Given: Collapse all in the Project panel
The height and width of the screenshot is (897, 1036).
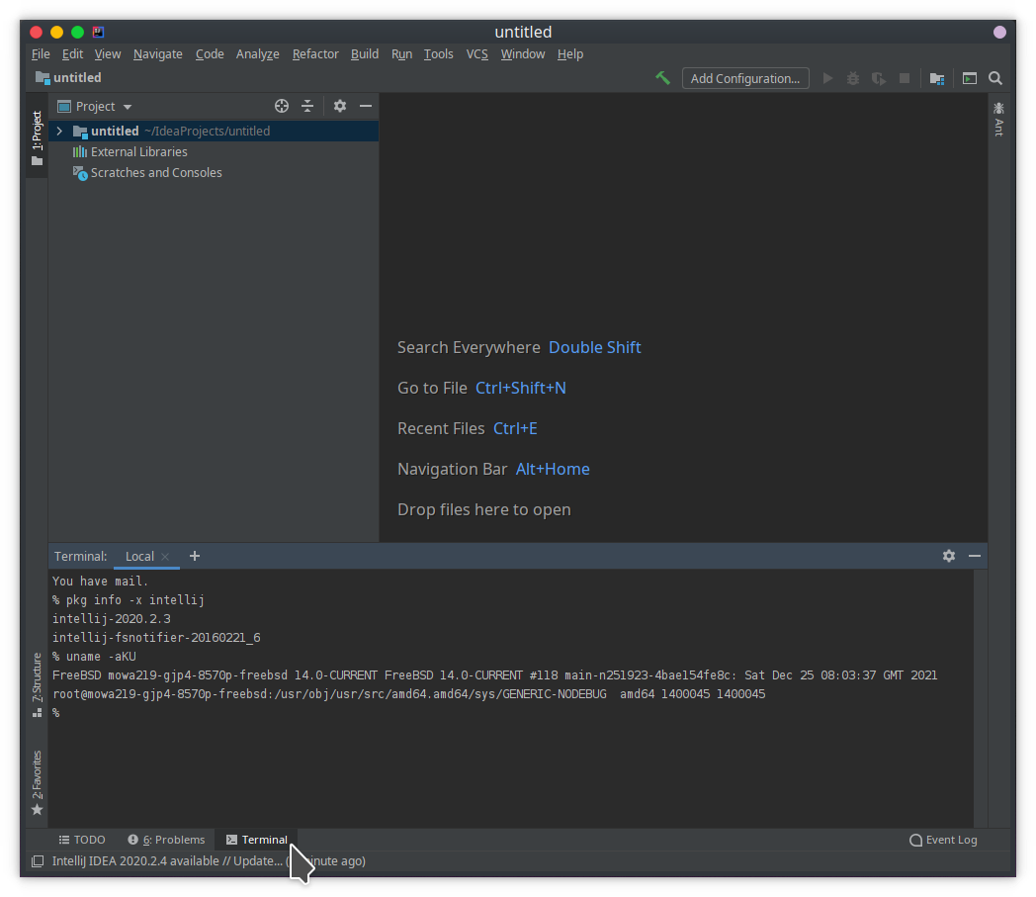Looking at the screenshot, I should [x=307, y=106].
